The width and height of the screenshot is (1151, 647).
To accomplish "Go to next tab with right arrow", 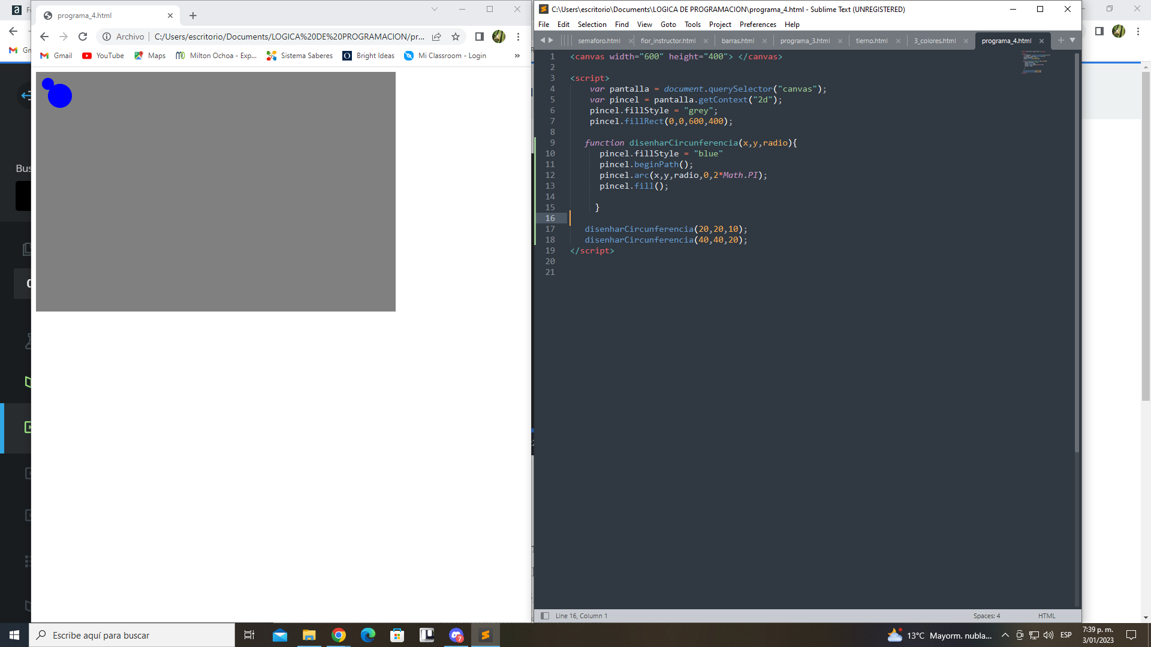I will (551, 40).
